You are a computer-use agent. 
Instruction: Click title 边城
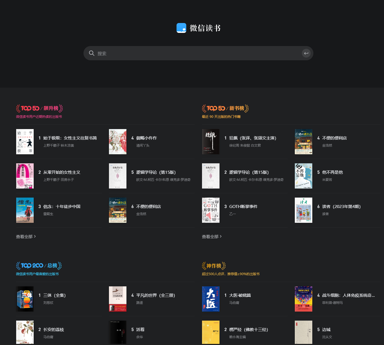click(326, 329)
